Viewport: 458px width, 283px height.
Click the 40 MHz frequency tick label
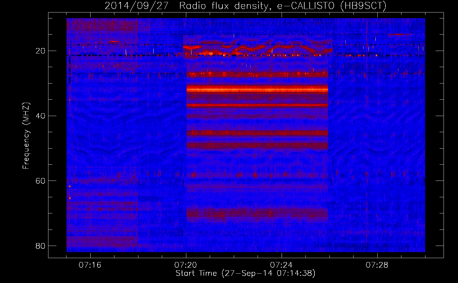pyautogui.click(x=40, y=116)
